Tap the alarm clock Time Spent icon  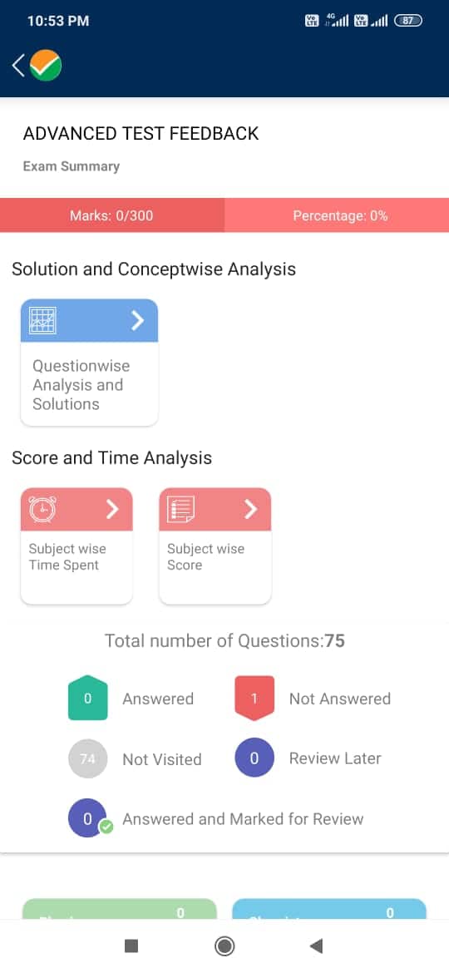click(x=42, y=510)
